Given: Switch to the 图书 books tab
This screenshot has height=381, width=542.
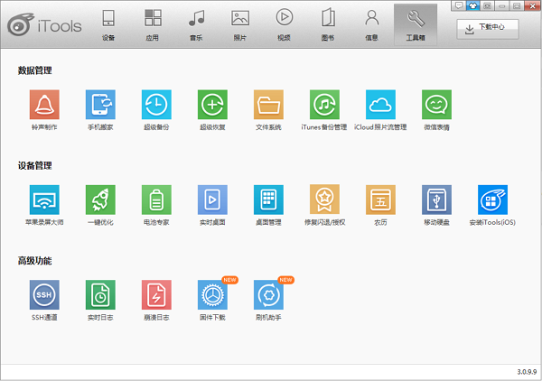Looking at the screenshot, I should coord(328,25).
